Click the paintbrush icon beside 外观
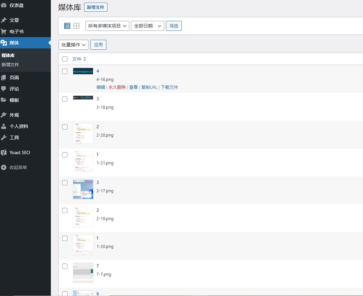The image size is (363, 296). click(x=4, y=115)
